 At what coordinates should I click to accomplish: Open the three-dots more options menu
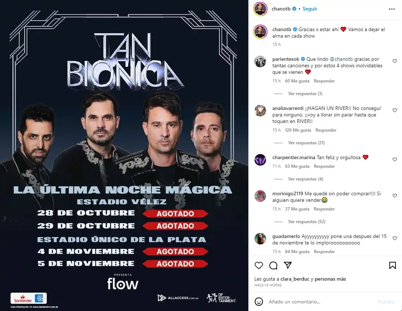tap(392, 9)
